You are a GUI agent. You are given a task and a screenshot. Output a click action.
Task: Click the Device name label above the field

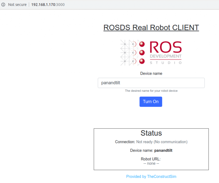151,74
